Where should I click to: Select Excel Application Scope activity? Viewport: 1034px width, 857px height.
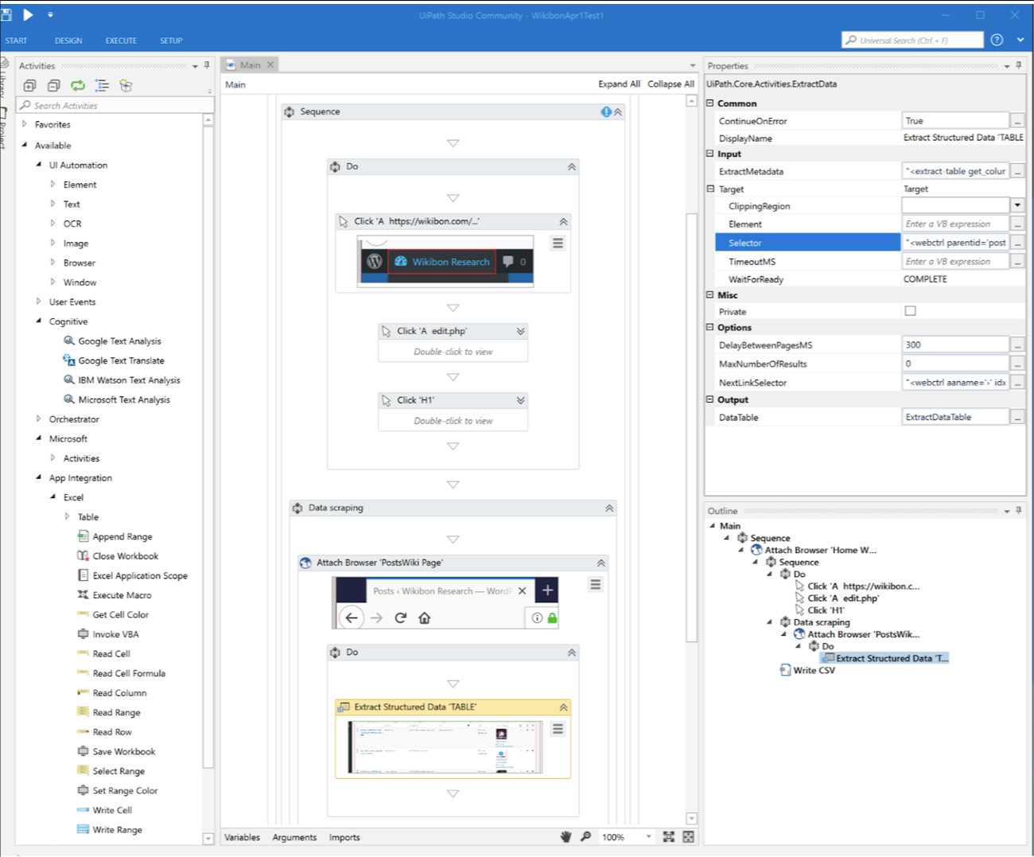click(140, 575)
